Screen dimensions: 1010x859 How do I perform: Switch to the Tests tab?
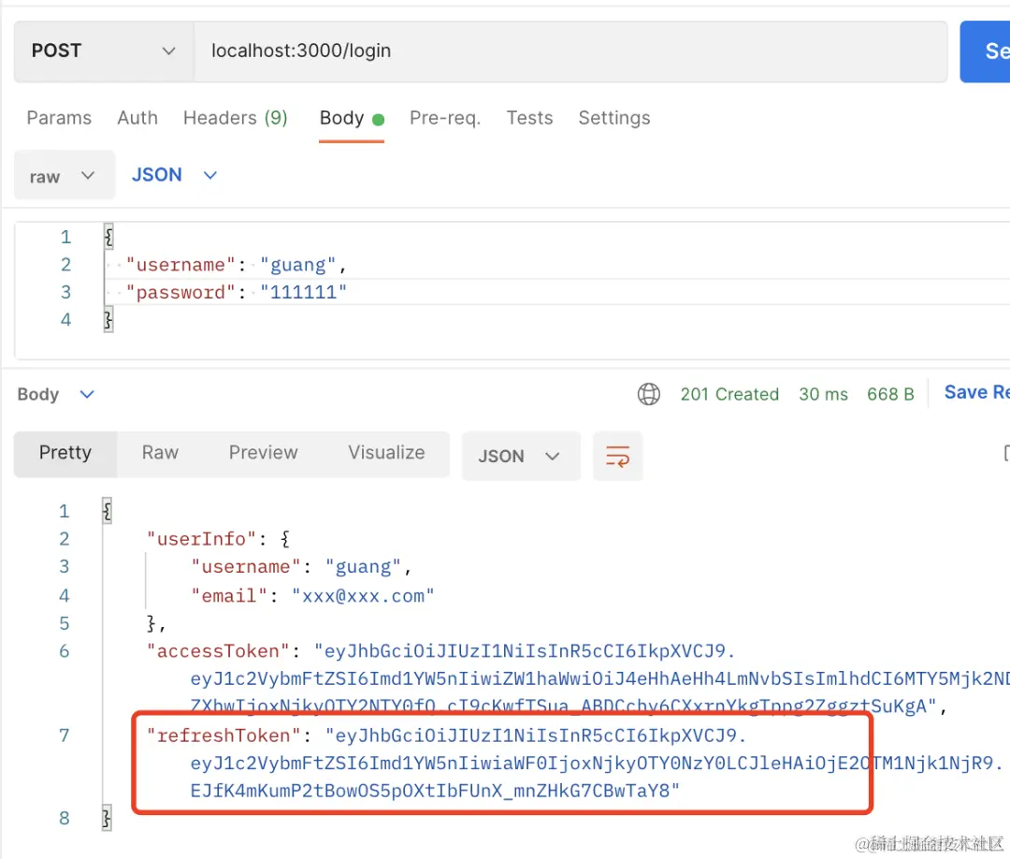[529, 118]
